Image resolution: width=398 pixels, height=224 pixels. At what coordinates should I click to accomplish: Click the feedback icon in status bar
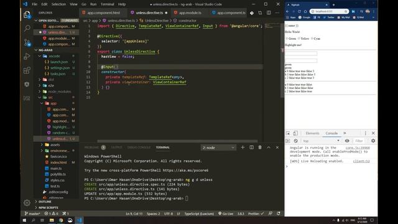[271, 213]
